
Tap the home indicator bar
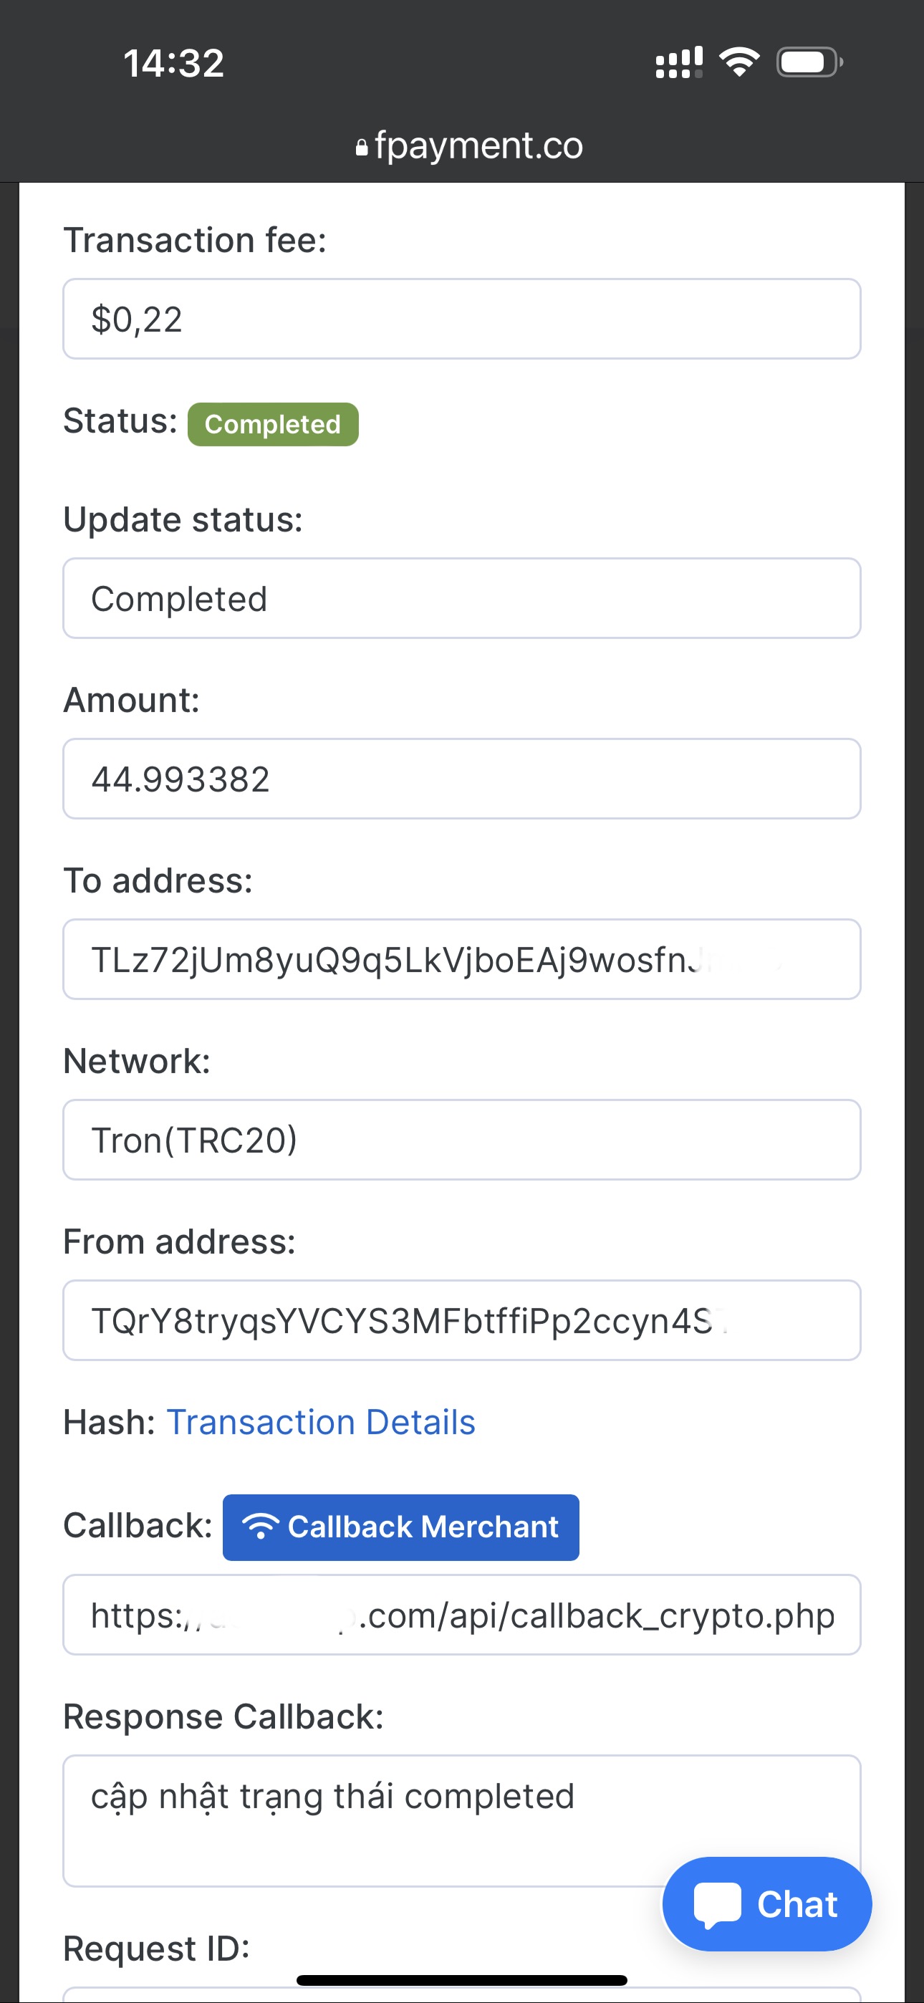461,1981
